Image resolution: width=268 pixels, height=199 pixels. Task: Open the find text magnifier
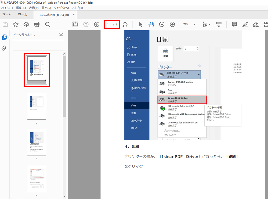(48, 25)
